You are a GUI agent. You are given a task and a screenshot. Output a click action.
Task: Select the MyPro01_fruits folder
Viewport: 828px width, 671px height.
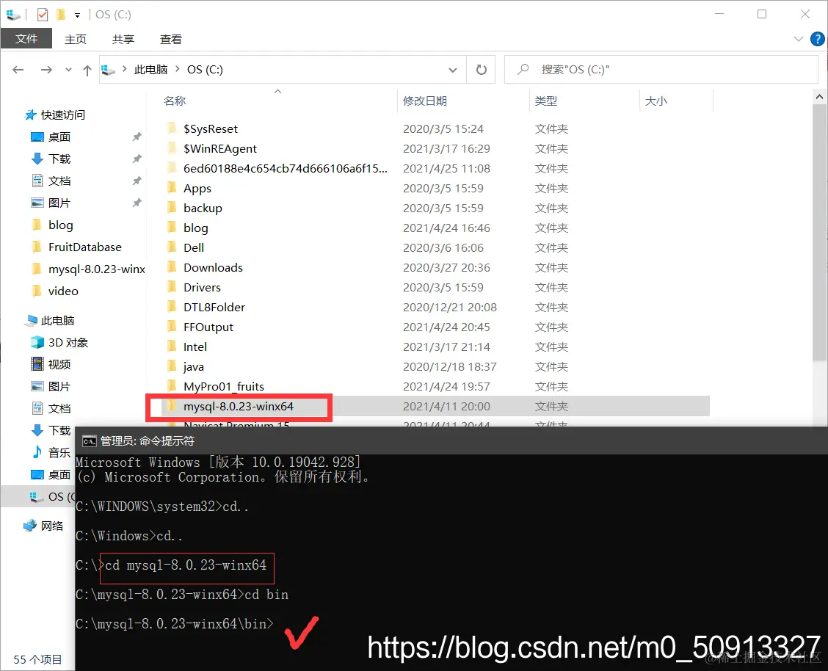coord(223,386)
